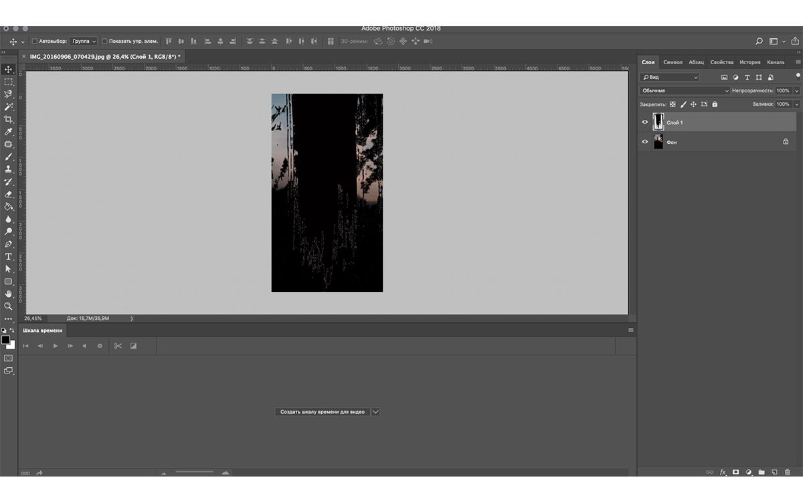Switch to the Символ tab

(673, 62)
